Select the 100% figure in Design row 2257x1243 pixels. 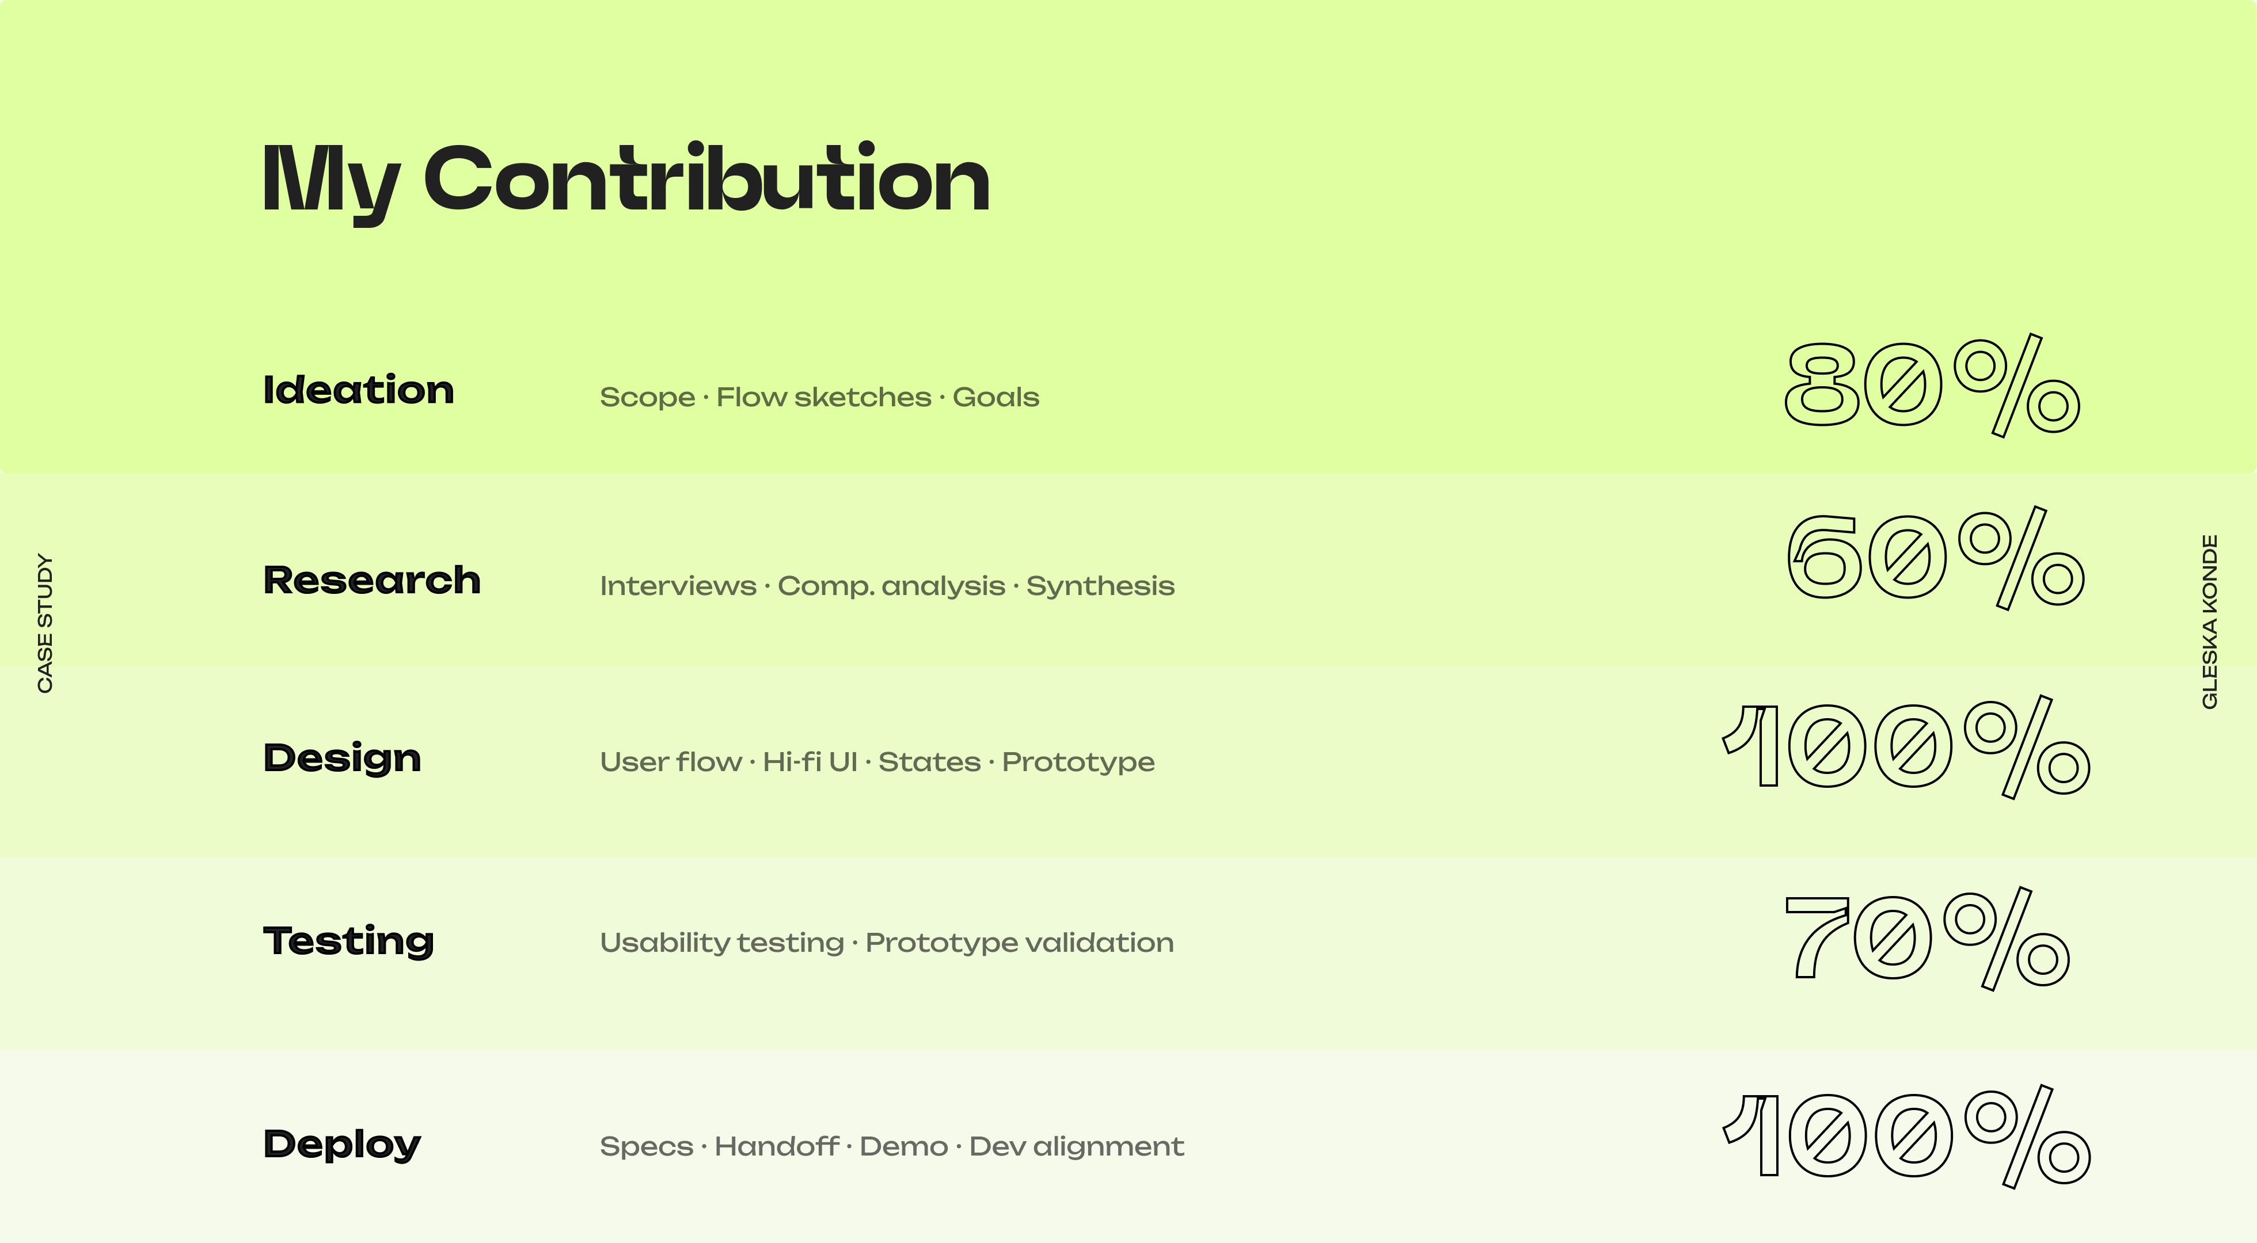(x=1906, y=747)
